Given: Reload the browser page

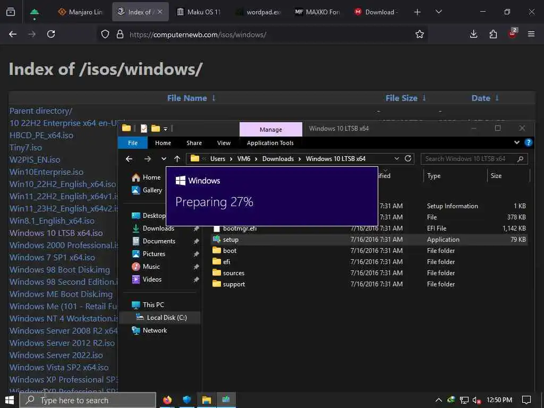Looking at the screenshot, I should click(x=51, y=34).
